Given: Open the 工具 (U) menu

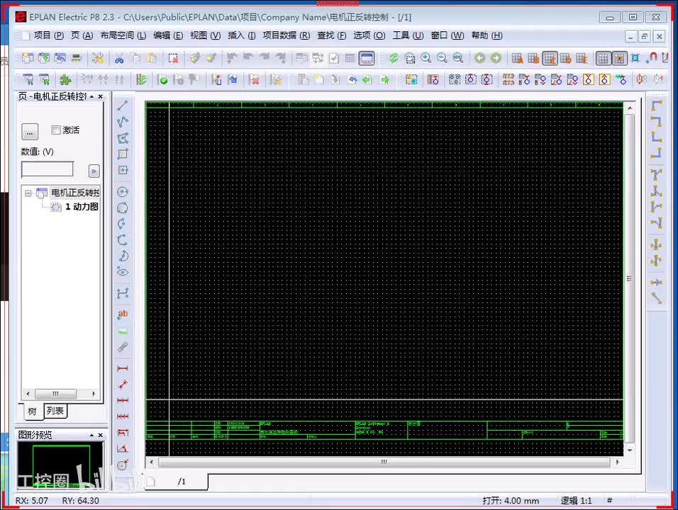Looking at the screenshot, I should [x=408, y=35].
